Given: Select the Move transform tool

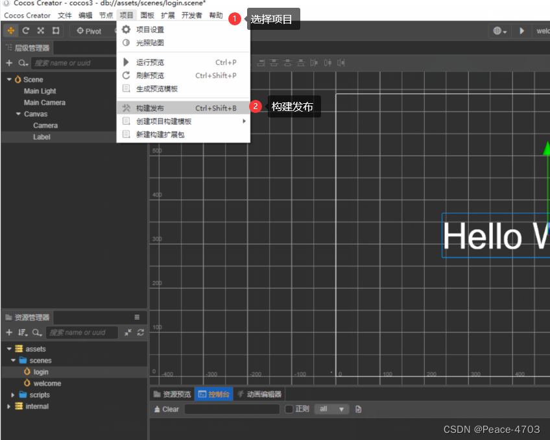Looking at the screenshot, I should tap(10, 31).
